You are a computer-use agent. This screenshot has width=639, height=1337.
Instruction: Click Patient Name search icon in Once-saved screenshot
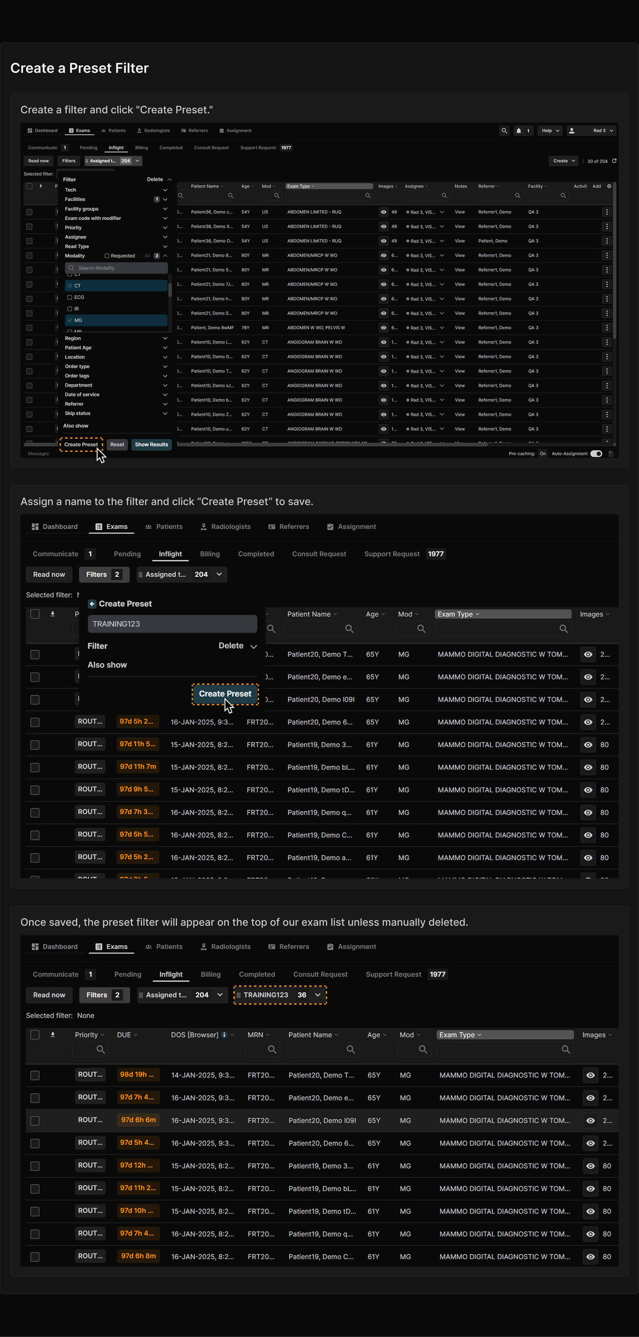[351, 1049]
